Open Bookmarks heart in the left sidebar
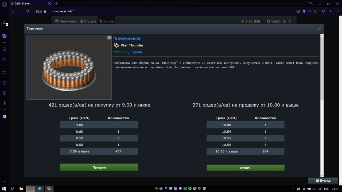The image size is (342, 192). (4, 73)
